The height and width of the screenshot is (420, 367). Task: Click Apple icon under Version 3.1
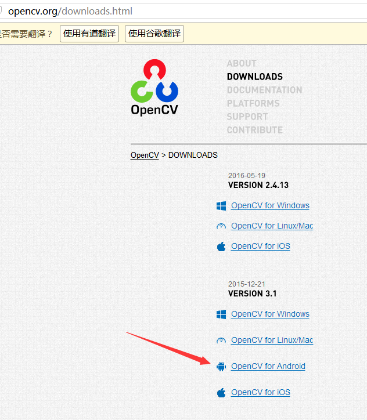(221, 393)
